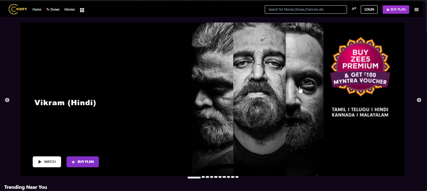Go to the previous banner slide
This screenshot has height=191, width=427.
click(7, 100)
